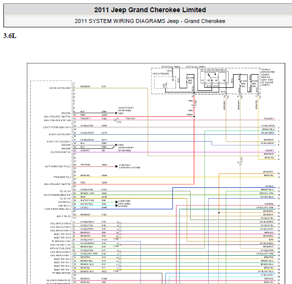Click the Auto Shutdown Relay label

[x=214, y=70]
